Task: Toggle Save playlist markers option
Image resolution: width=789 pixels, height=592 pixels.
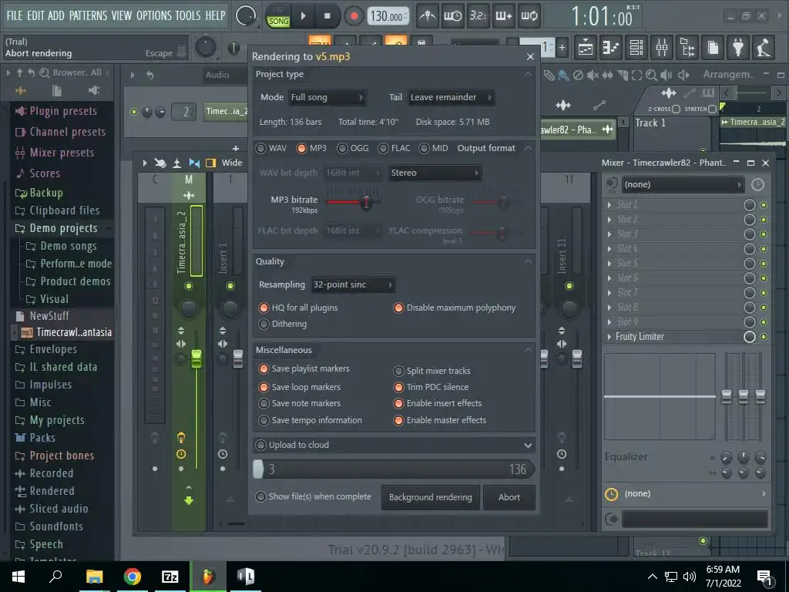Action: 304,368
